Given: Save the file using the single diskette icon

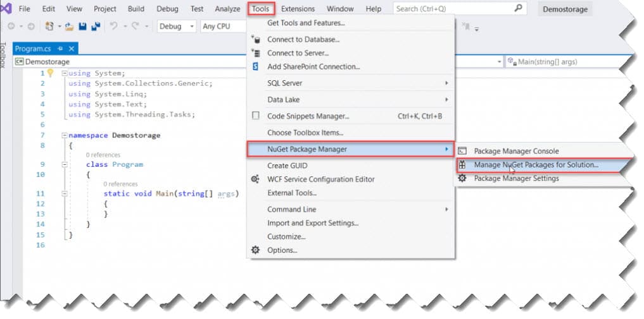Looking at the screenshot, I should [82, 26].
